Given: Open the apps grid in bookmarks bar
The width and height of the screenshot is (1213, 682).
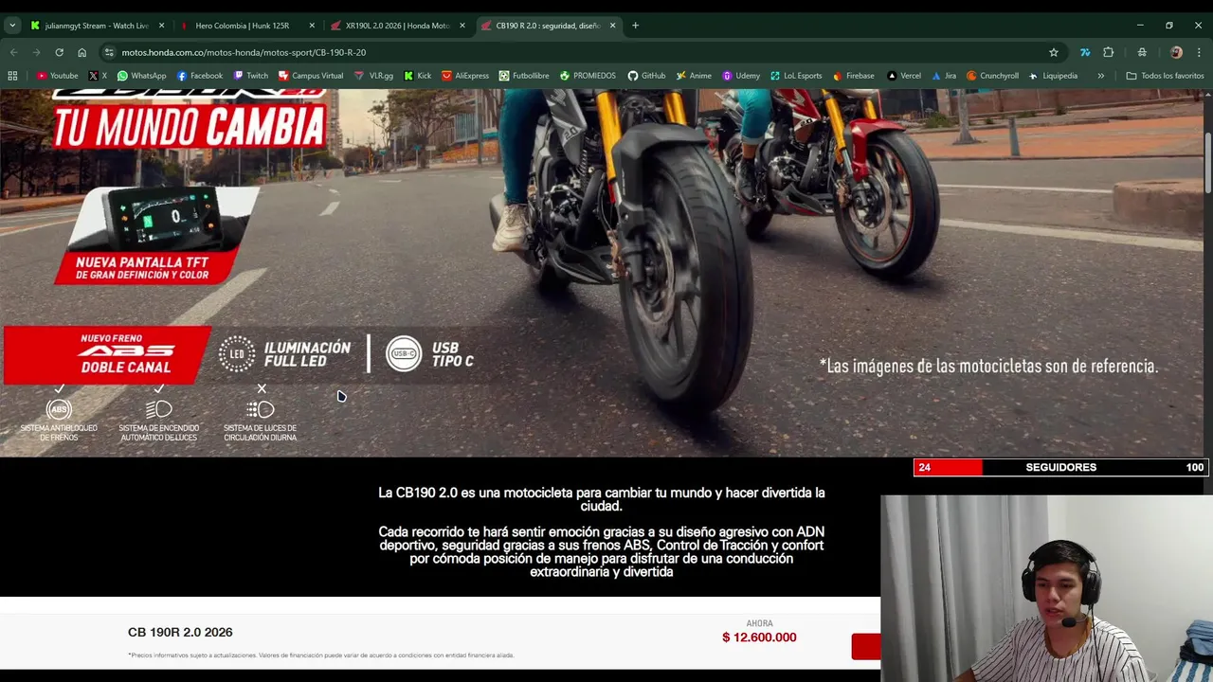Looking at the screenshot, I should tap(12, 76).
